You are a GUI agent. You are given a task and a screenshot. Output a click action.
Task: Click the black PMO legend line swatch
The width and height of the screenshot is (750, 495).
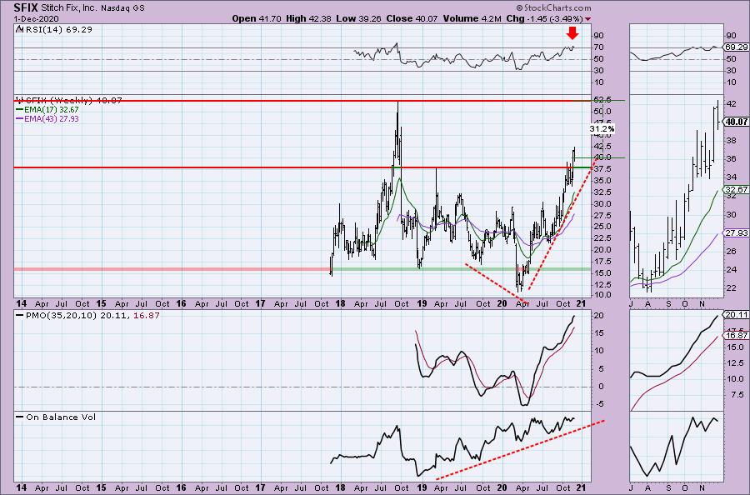[20, 316]
